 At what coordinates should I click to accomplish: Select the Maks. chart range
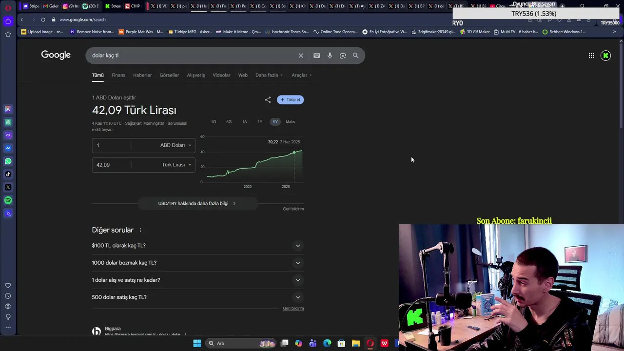pyautogui.click(x=291, y=122)
